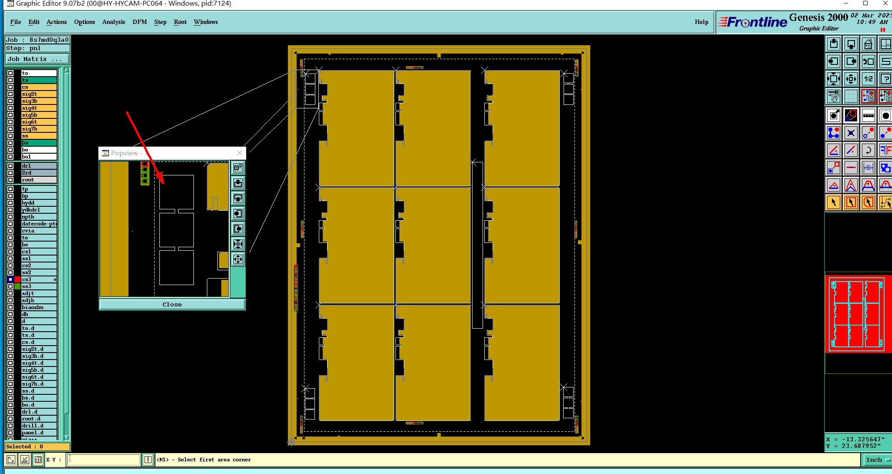Click the exclamation mark icon in status bar
The image size is (892, 474).
(148, 460)
